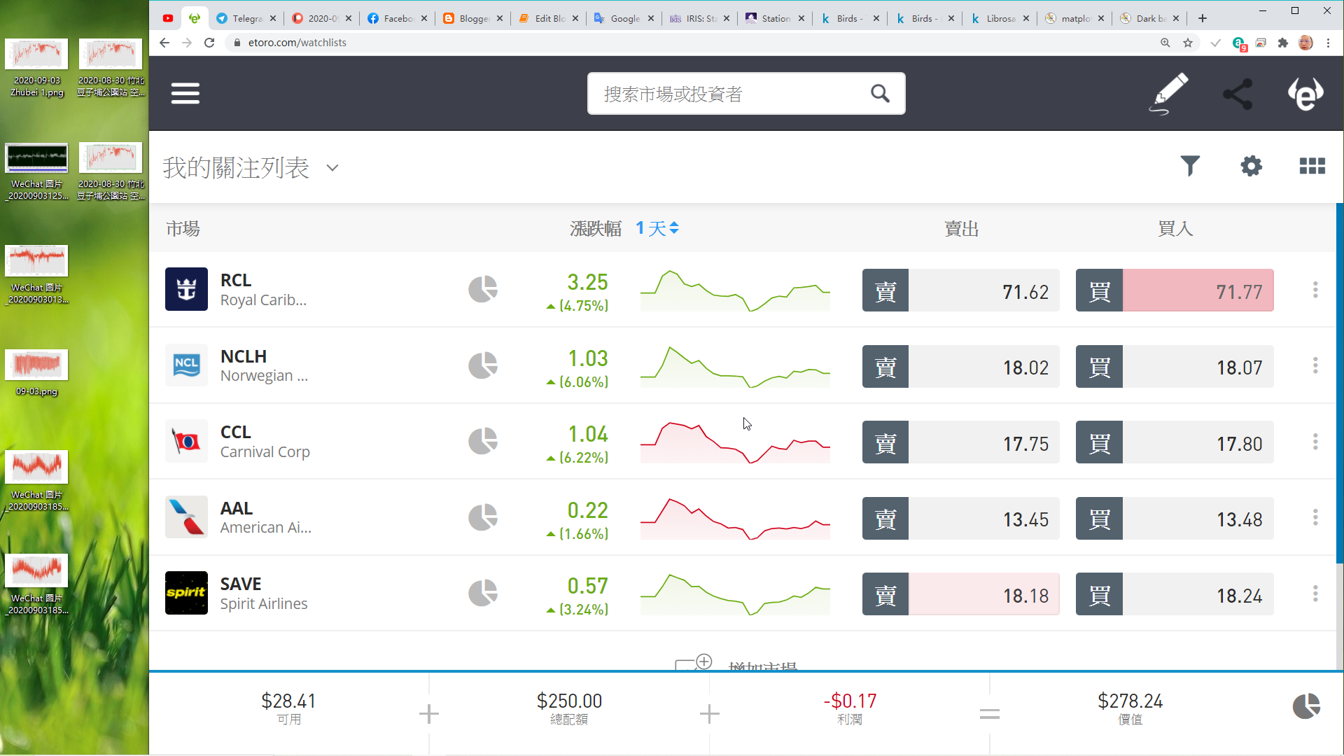This screenshot has height=756, width=1344.
Task: Buy CCL at 17.80
Action: [1175, 442]
